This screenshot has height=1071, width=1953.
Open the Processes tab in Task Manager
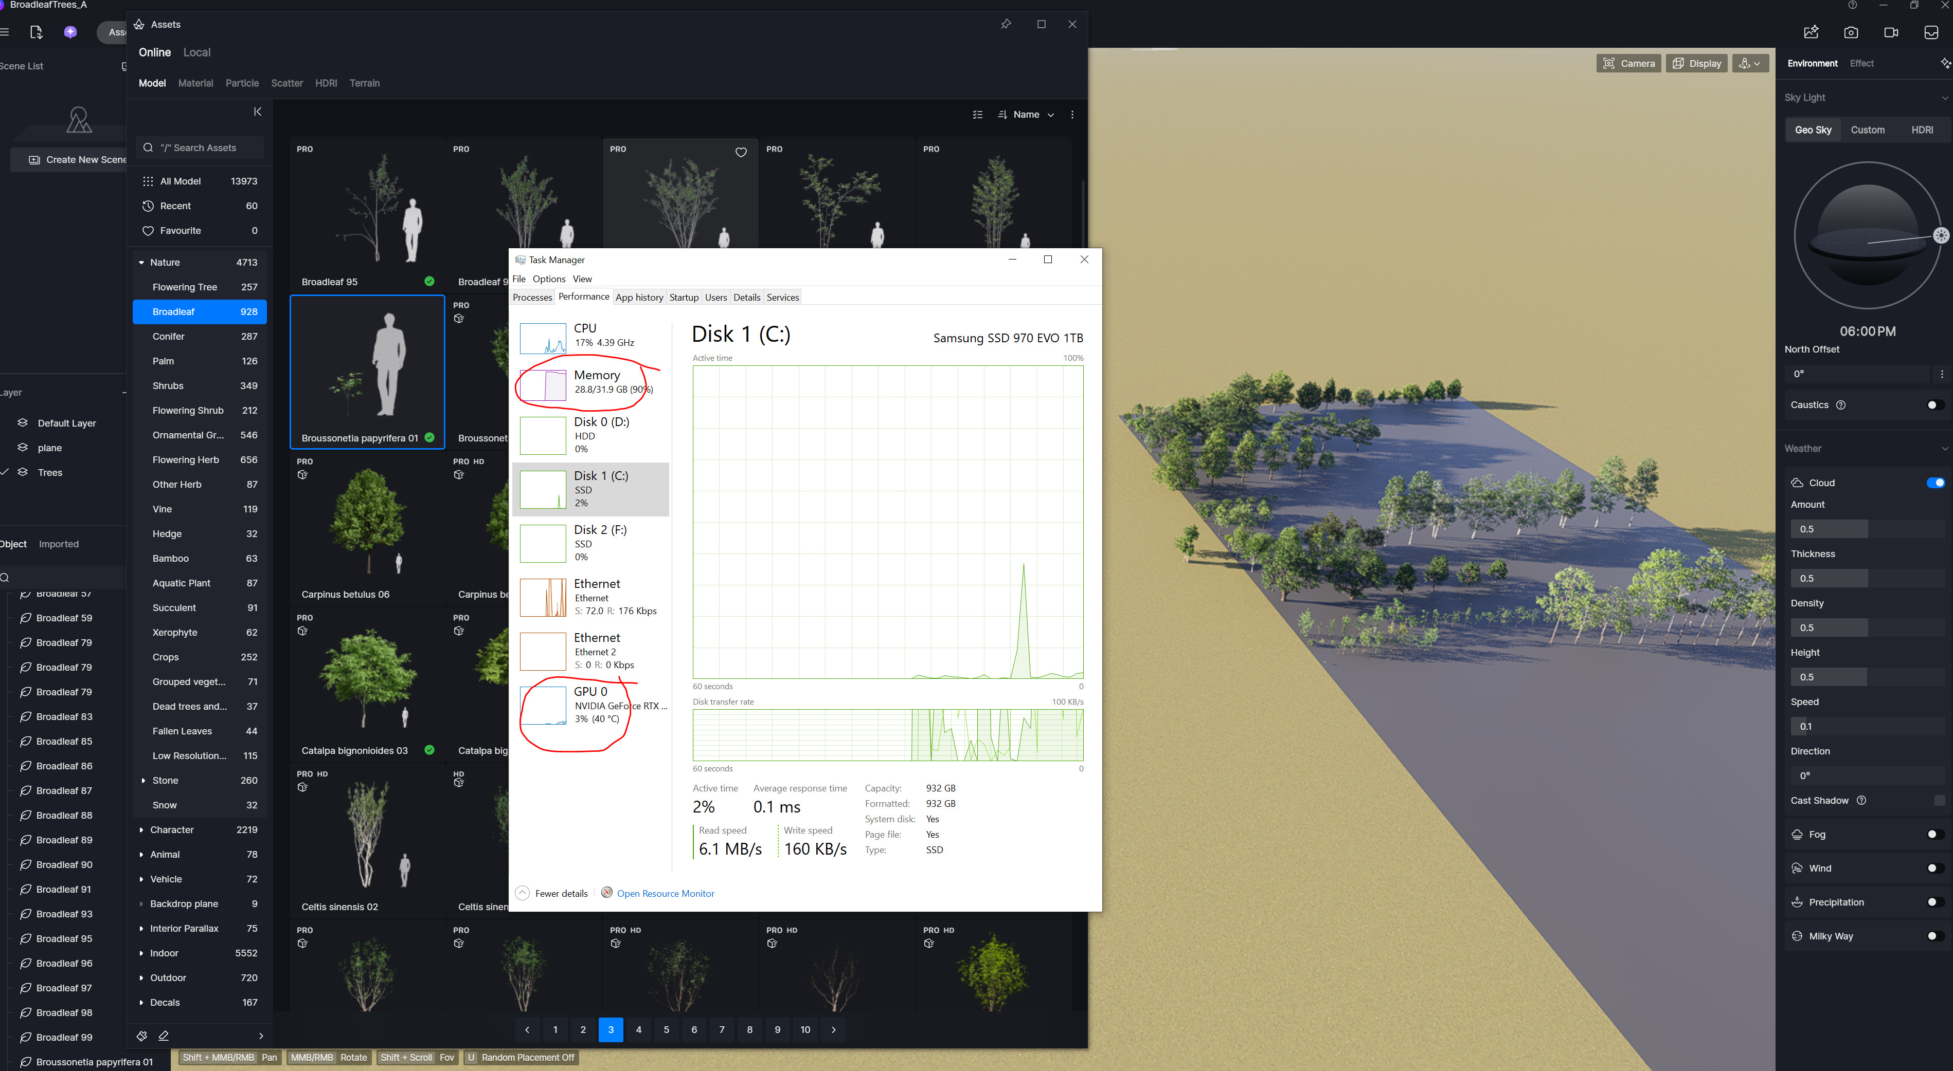[532, 297]
